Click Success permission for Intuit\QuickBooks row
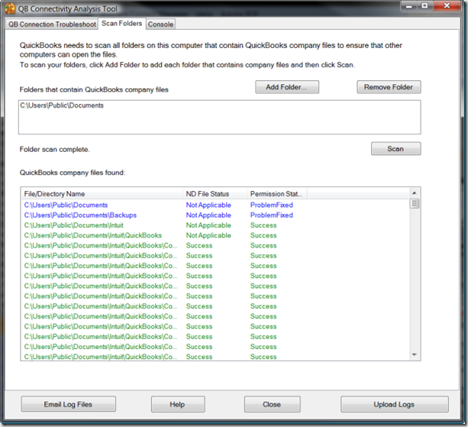This screenshot has height=427, width=468. click(x=263, y=235)
